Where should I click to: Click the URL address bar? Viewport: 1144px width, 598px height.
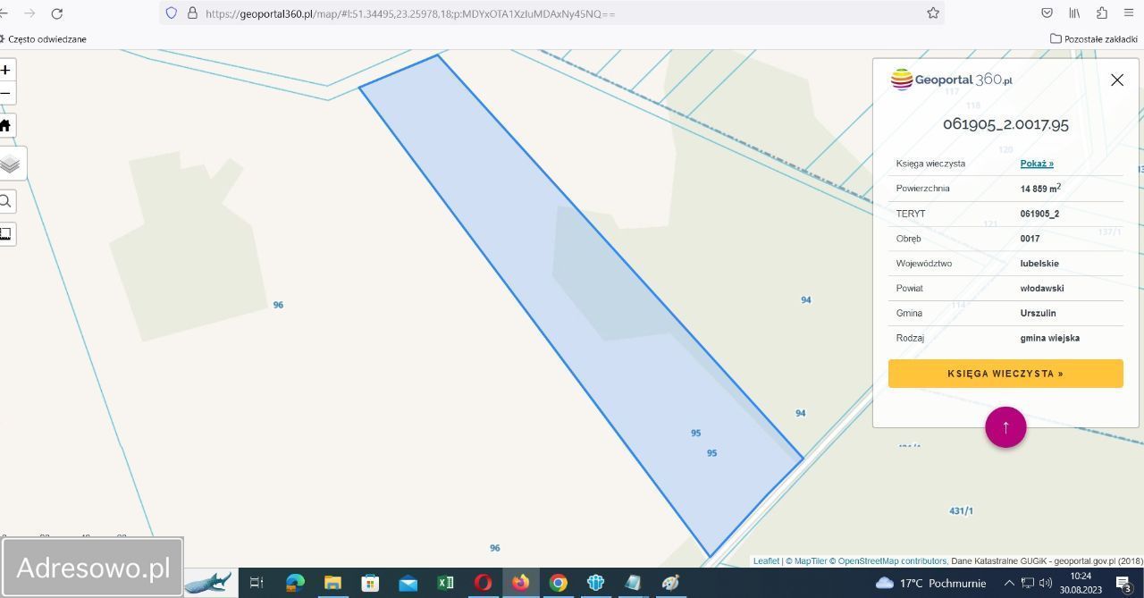(552, 13)
